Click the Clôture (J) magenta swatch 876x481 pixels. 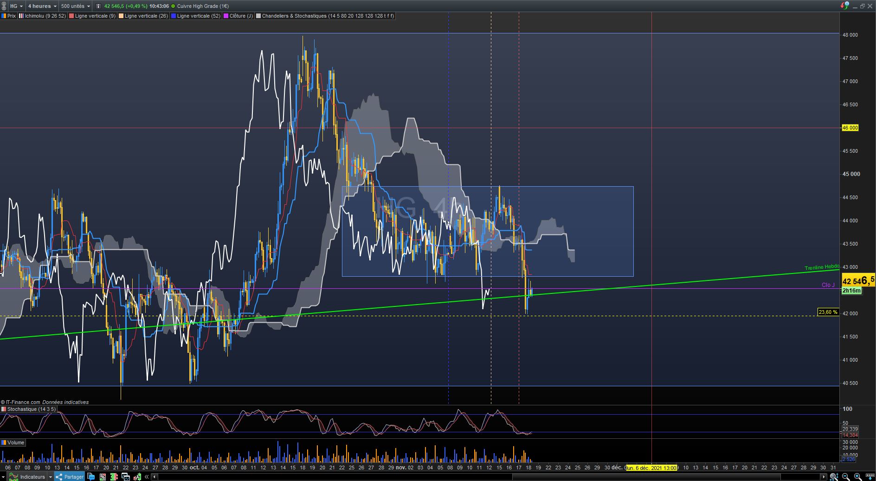(x=226, y=16)
